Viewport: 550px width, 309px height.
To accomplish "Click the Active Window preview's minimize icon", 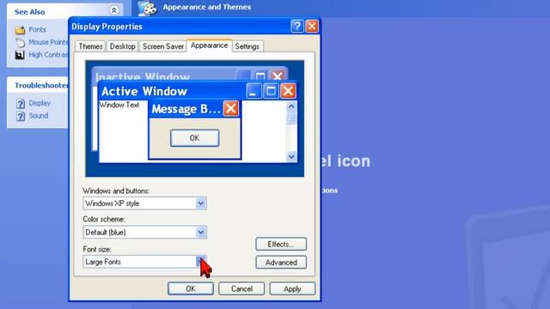I will (x=254, y=91).
